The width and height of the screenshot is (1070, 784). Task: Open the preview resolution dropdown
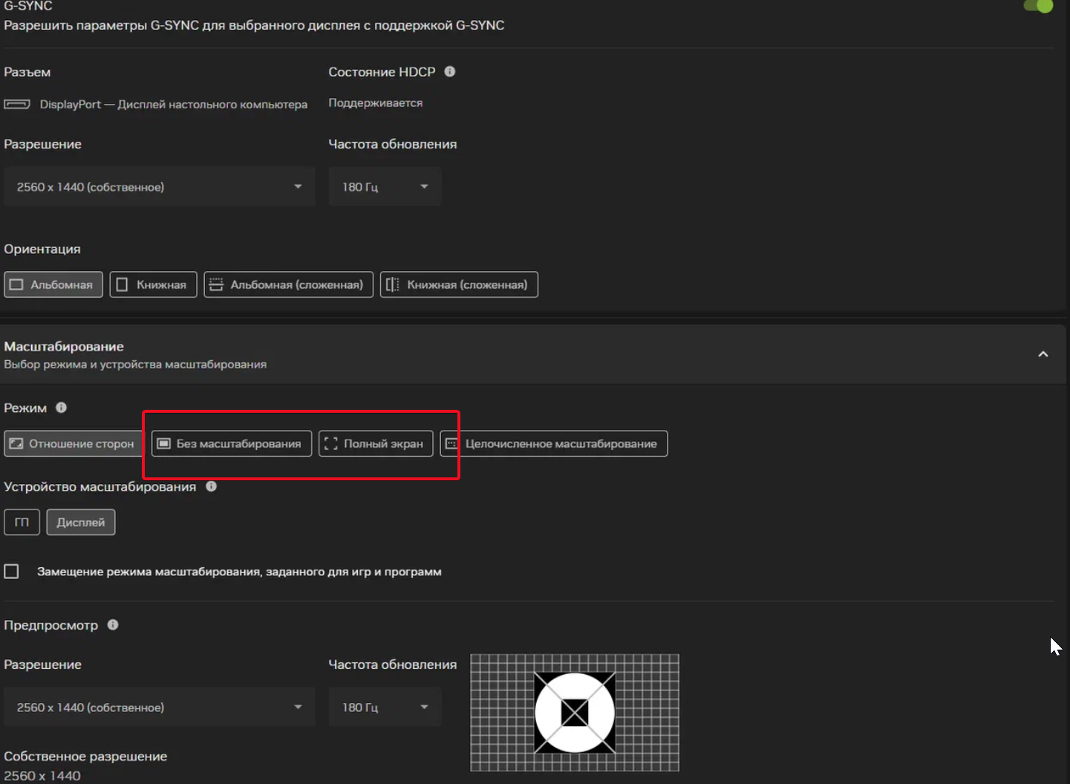[x=159, y=708]
